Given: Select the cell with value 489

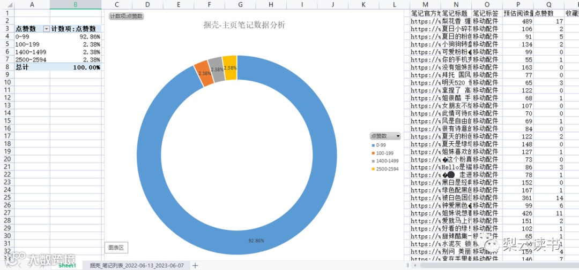Looking at the screenshot, I should [x=518, y=21].
